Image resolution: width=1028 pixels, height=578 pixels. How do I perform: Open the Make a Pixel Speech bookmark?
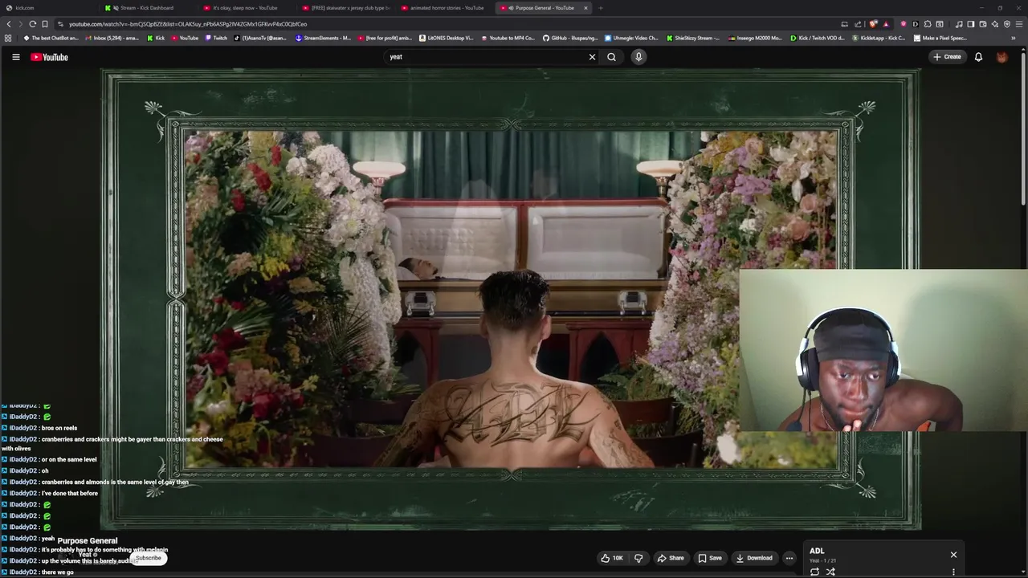pyautogui.click(x=941, y=38)
